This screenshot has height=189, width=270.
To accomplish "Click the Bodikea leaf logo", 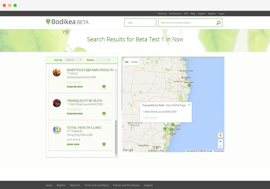I will 48,22.
